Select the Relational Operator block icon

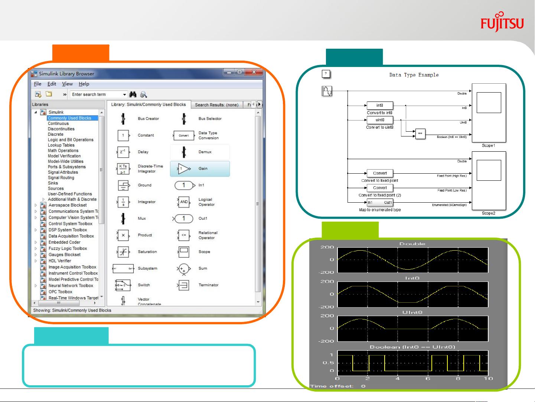pyautogui.click(x=184, y=235)
